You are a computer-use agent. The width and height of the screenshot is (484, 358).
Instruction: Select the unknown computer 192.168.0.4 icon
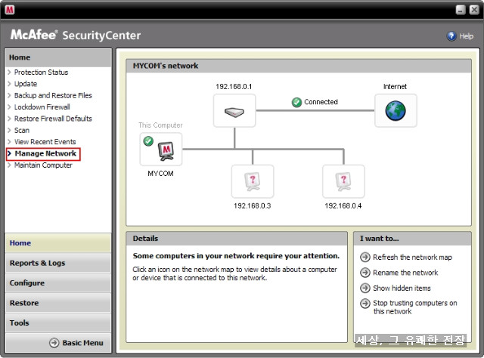343,181
